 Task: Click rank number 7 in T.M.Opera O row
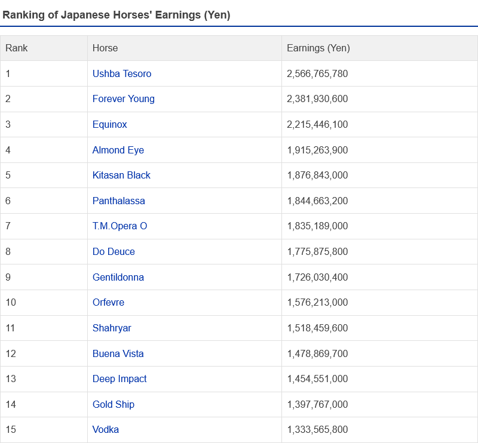(8, 226)
